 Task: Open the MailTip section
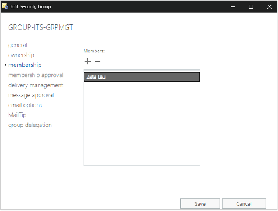pyautogui.click(x=18, y=115)
